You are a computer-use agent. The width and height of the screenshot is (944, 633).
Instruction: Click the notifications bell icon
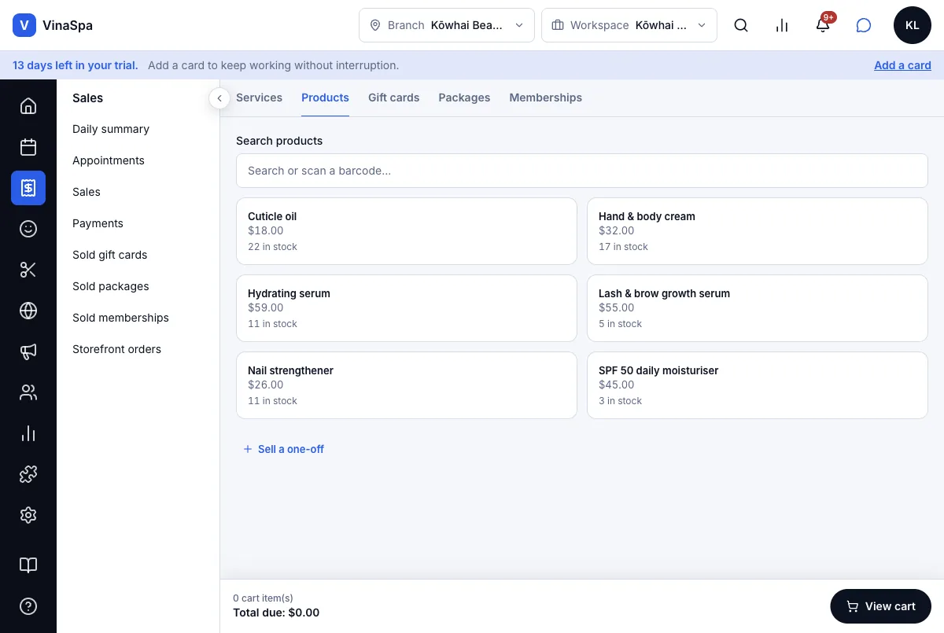click(x=823, y=25)
